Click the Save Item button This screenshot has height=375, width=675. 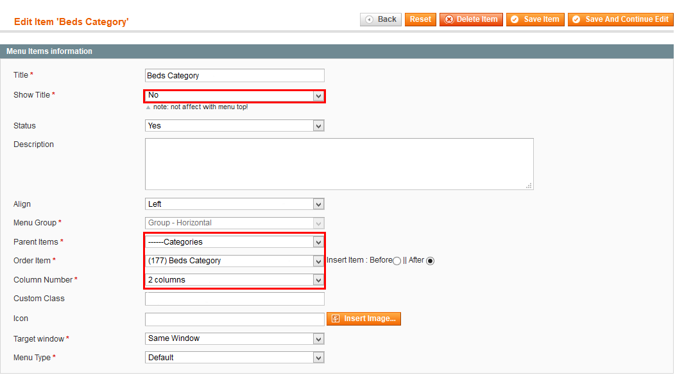[x=535, y=19]
